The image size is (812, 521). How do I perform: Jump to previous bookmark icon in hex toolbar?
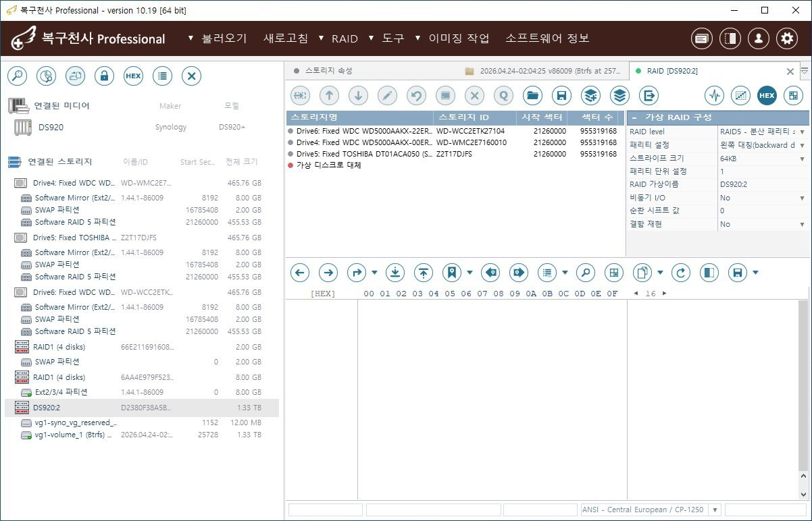(x=490, y=273)
